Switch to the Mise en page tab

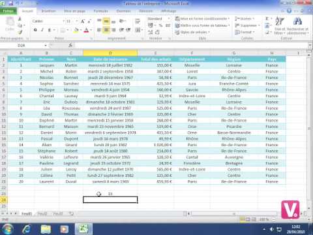(74, 11)
